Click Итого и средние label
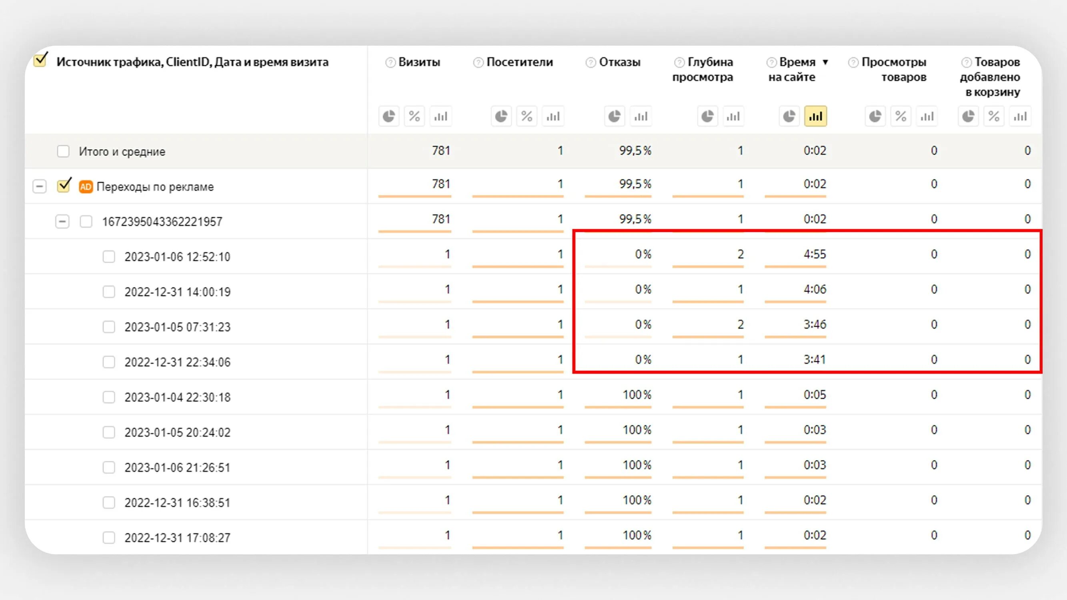 [x=122, y=152]
